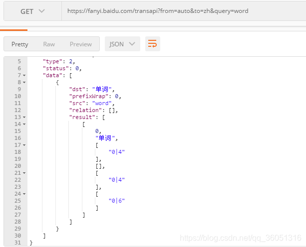Collapse the array at line 21

tap(24, 173)
